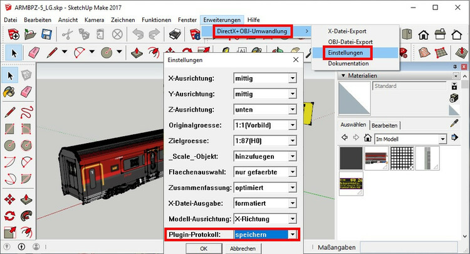The image size is (470, 254).
Task: Click the Delete circle-X icon
Action: pyautogui.click(x=117, y=34)
